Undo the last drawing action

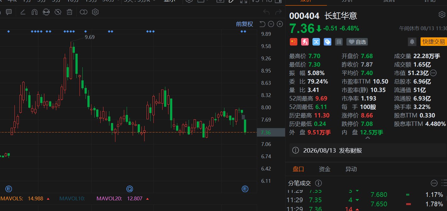[x=266, y=12]
